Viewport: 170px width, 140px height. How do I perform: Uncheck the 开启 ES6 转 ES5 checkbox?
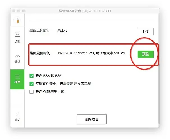click(x=31, y=76)
